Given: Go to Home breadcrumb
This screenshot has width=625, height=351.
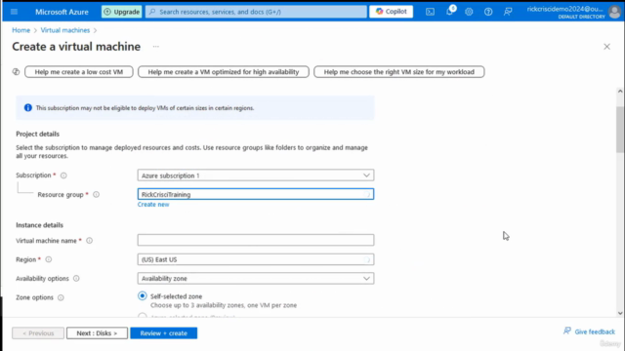Looking at the screenshot, I should click(x=21, y=30).
